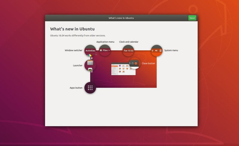Screen dimensions: 239x146
Task: Click the orange close button icon
Action: coord(136,63)
